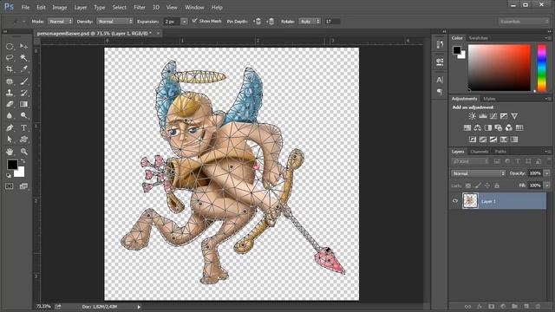555x312 pixels.
Task: Toggle lock image pixels
Action: [478, 185]
